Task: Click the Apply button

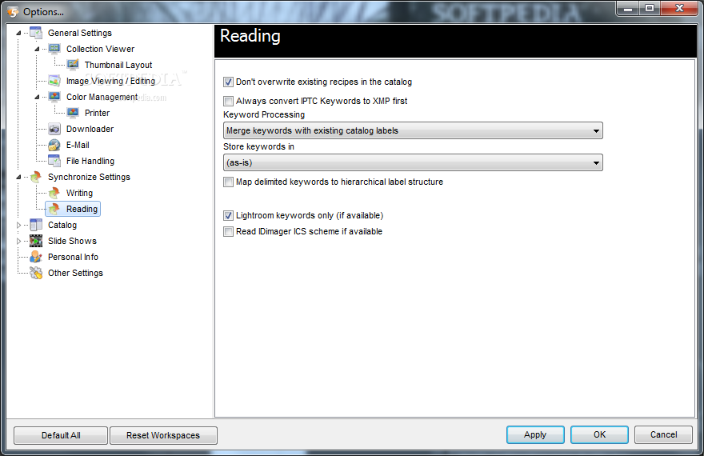Action: click(535, 434)
